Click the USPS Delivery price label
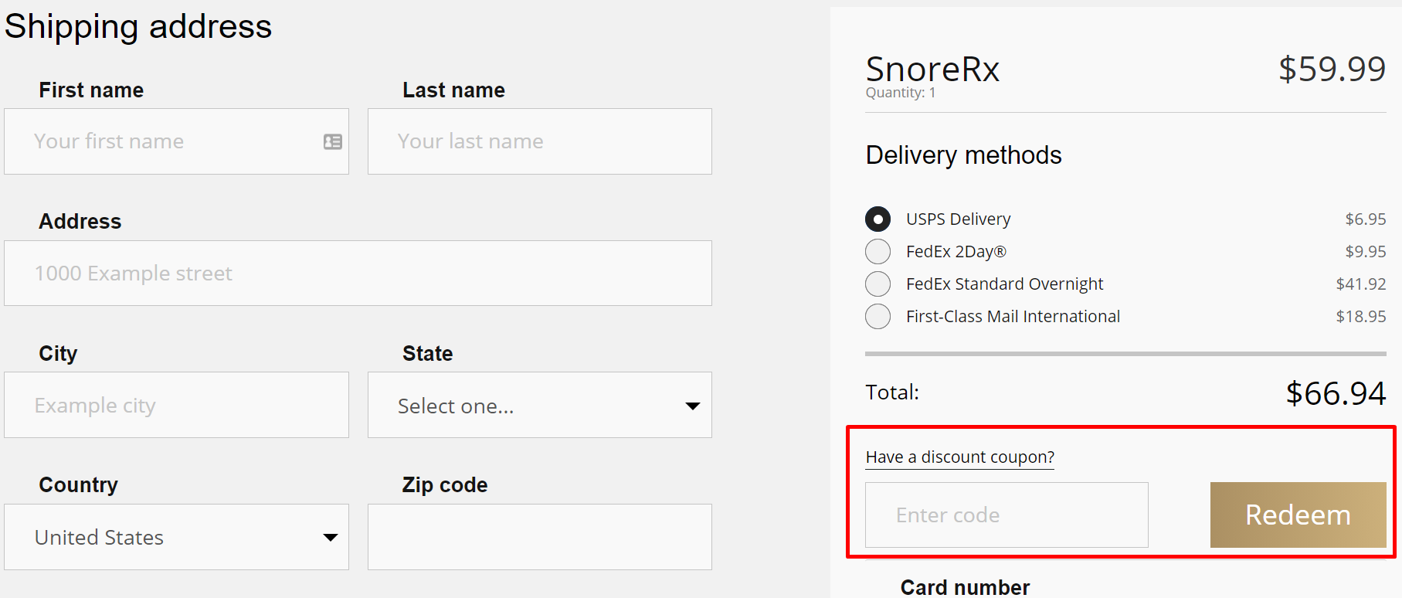The image size is (1402, 598). tap(1366, 219)
